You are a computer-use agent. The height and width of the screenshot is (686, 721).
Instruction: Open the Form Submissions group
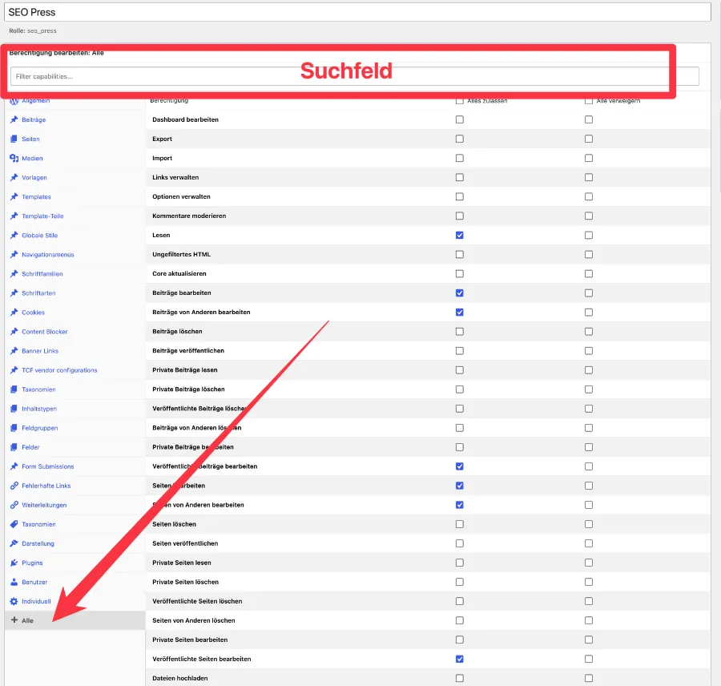tap(48, 466)
